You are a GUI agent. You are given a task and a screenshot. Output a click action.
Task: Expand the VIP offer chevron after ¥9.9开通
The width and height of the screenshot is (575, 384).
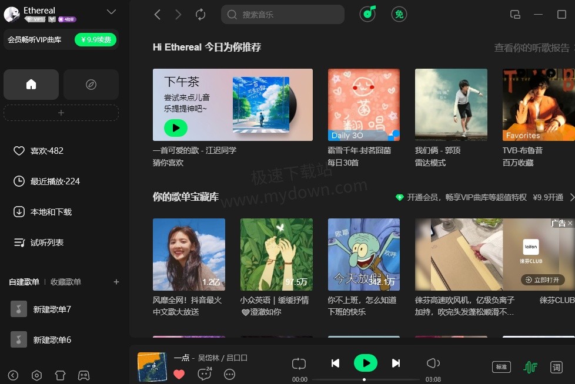[571, 198]
